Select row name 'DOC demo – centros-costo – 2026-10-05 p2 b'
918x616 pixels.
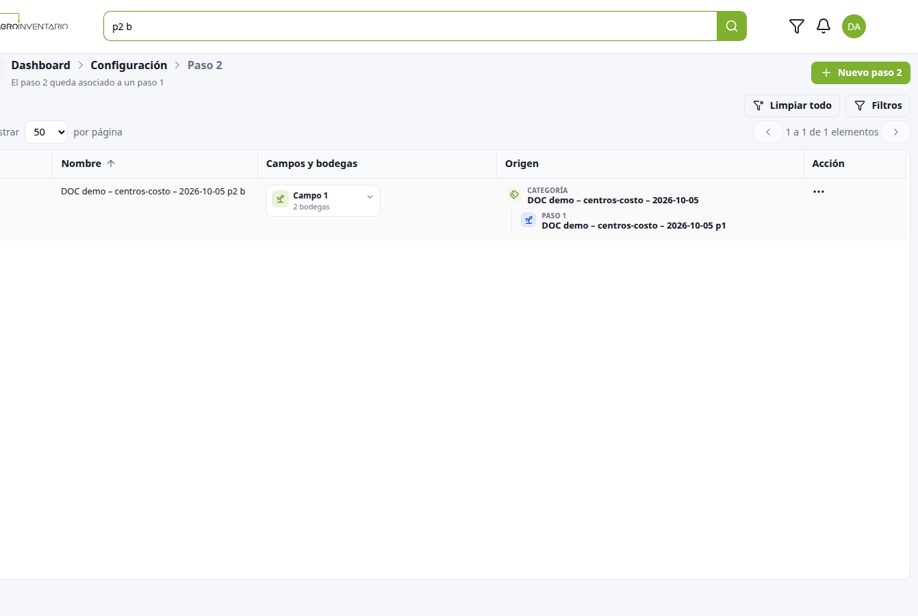(x=153, y=192)
